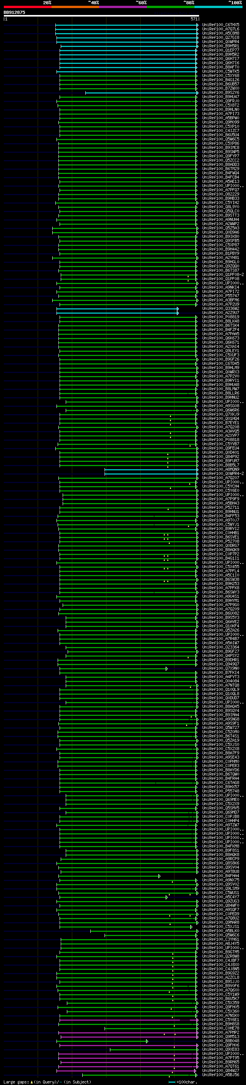This screenshot has height=1085, width=246.
Task: Select the UniRef100_Q6K673 label
Action: pos(221,338)
